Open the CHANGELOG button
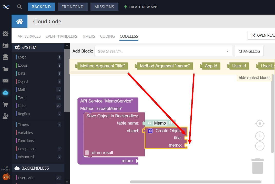The width and height of the screenshot is (275, 184). click(x=249, y=51)
